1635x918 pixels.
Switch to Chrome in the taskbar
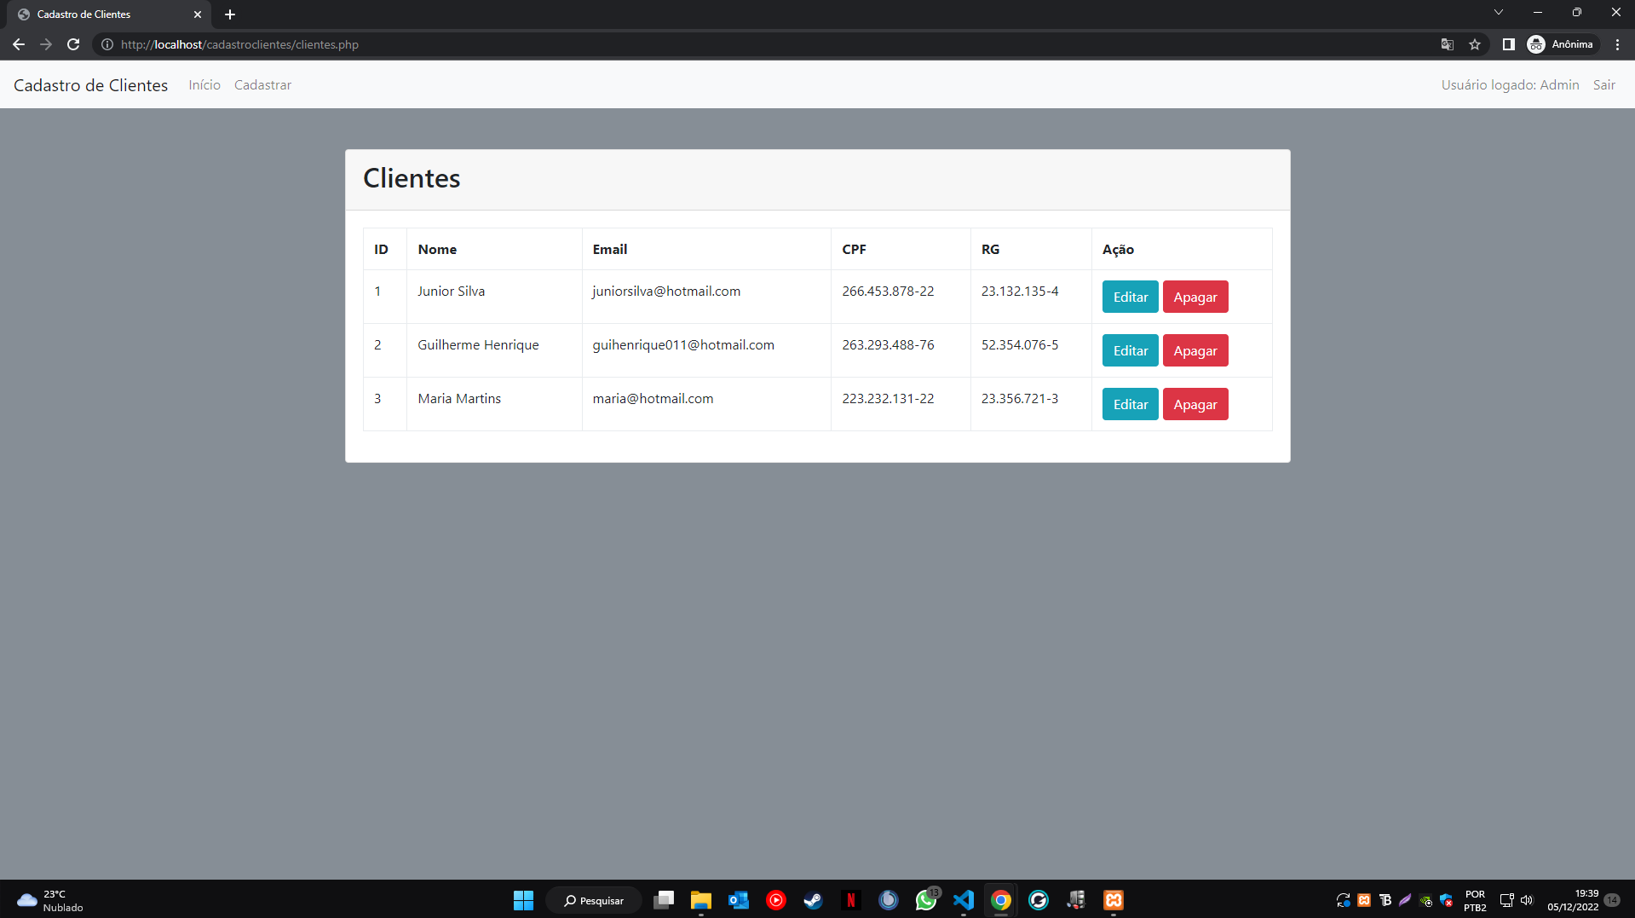pos(1001,900)
